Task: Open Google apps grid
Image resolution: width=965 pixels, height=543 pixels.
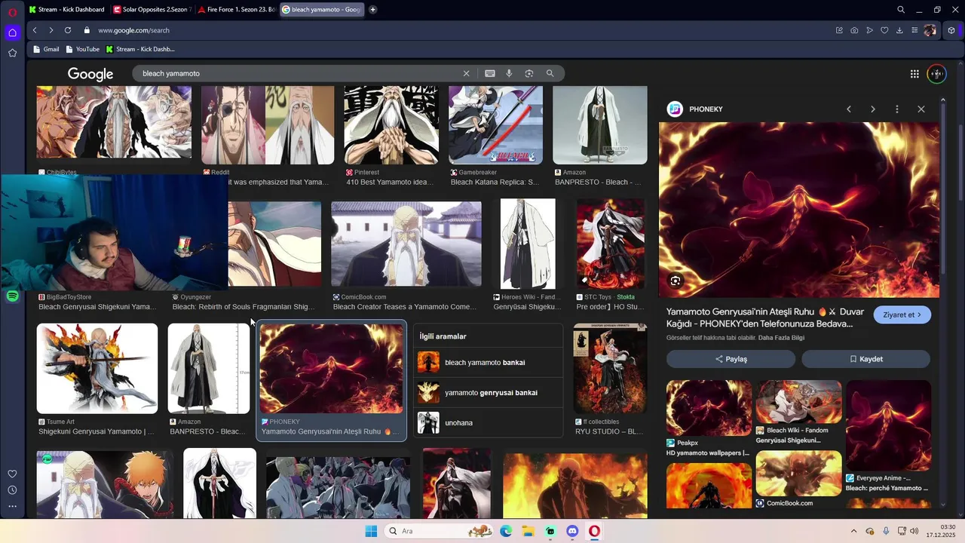Action: (x=914, y=74)
